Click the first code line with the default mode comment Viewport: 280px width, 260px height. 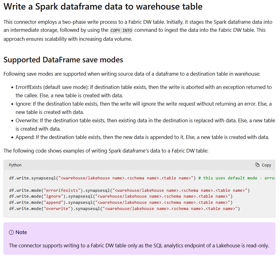pos(102,178)
